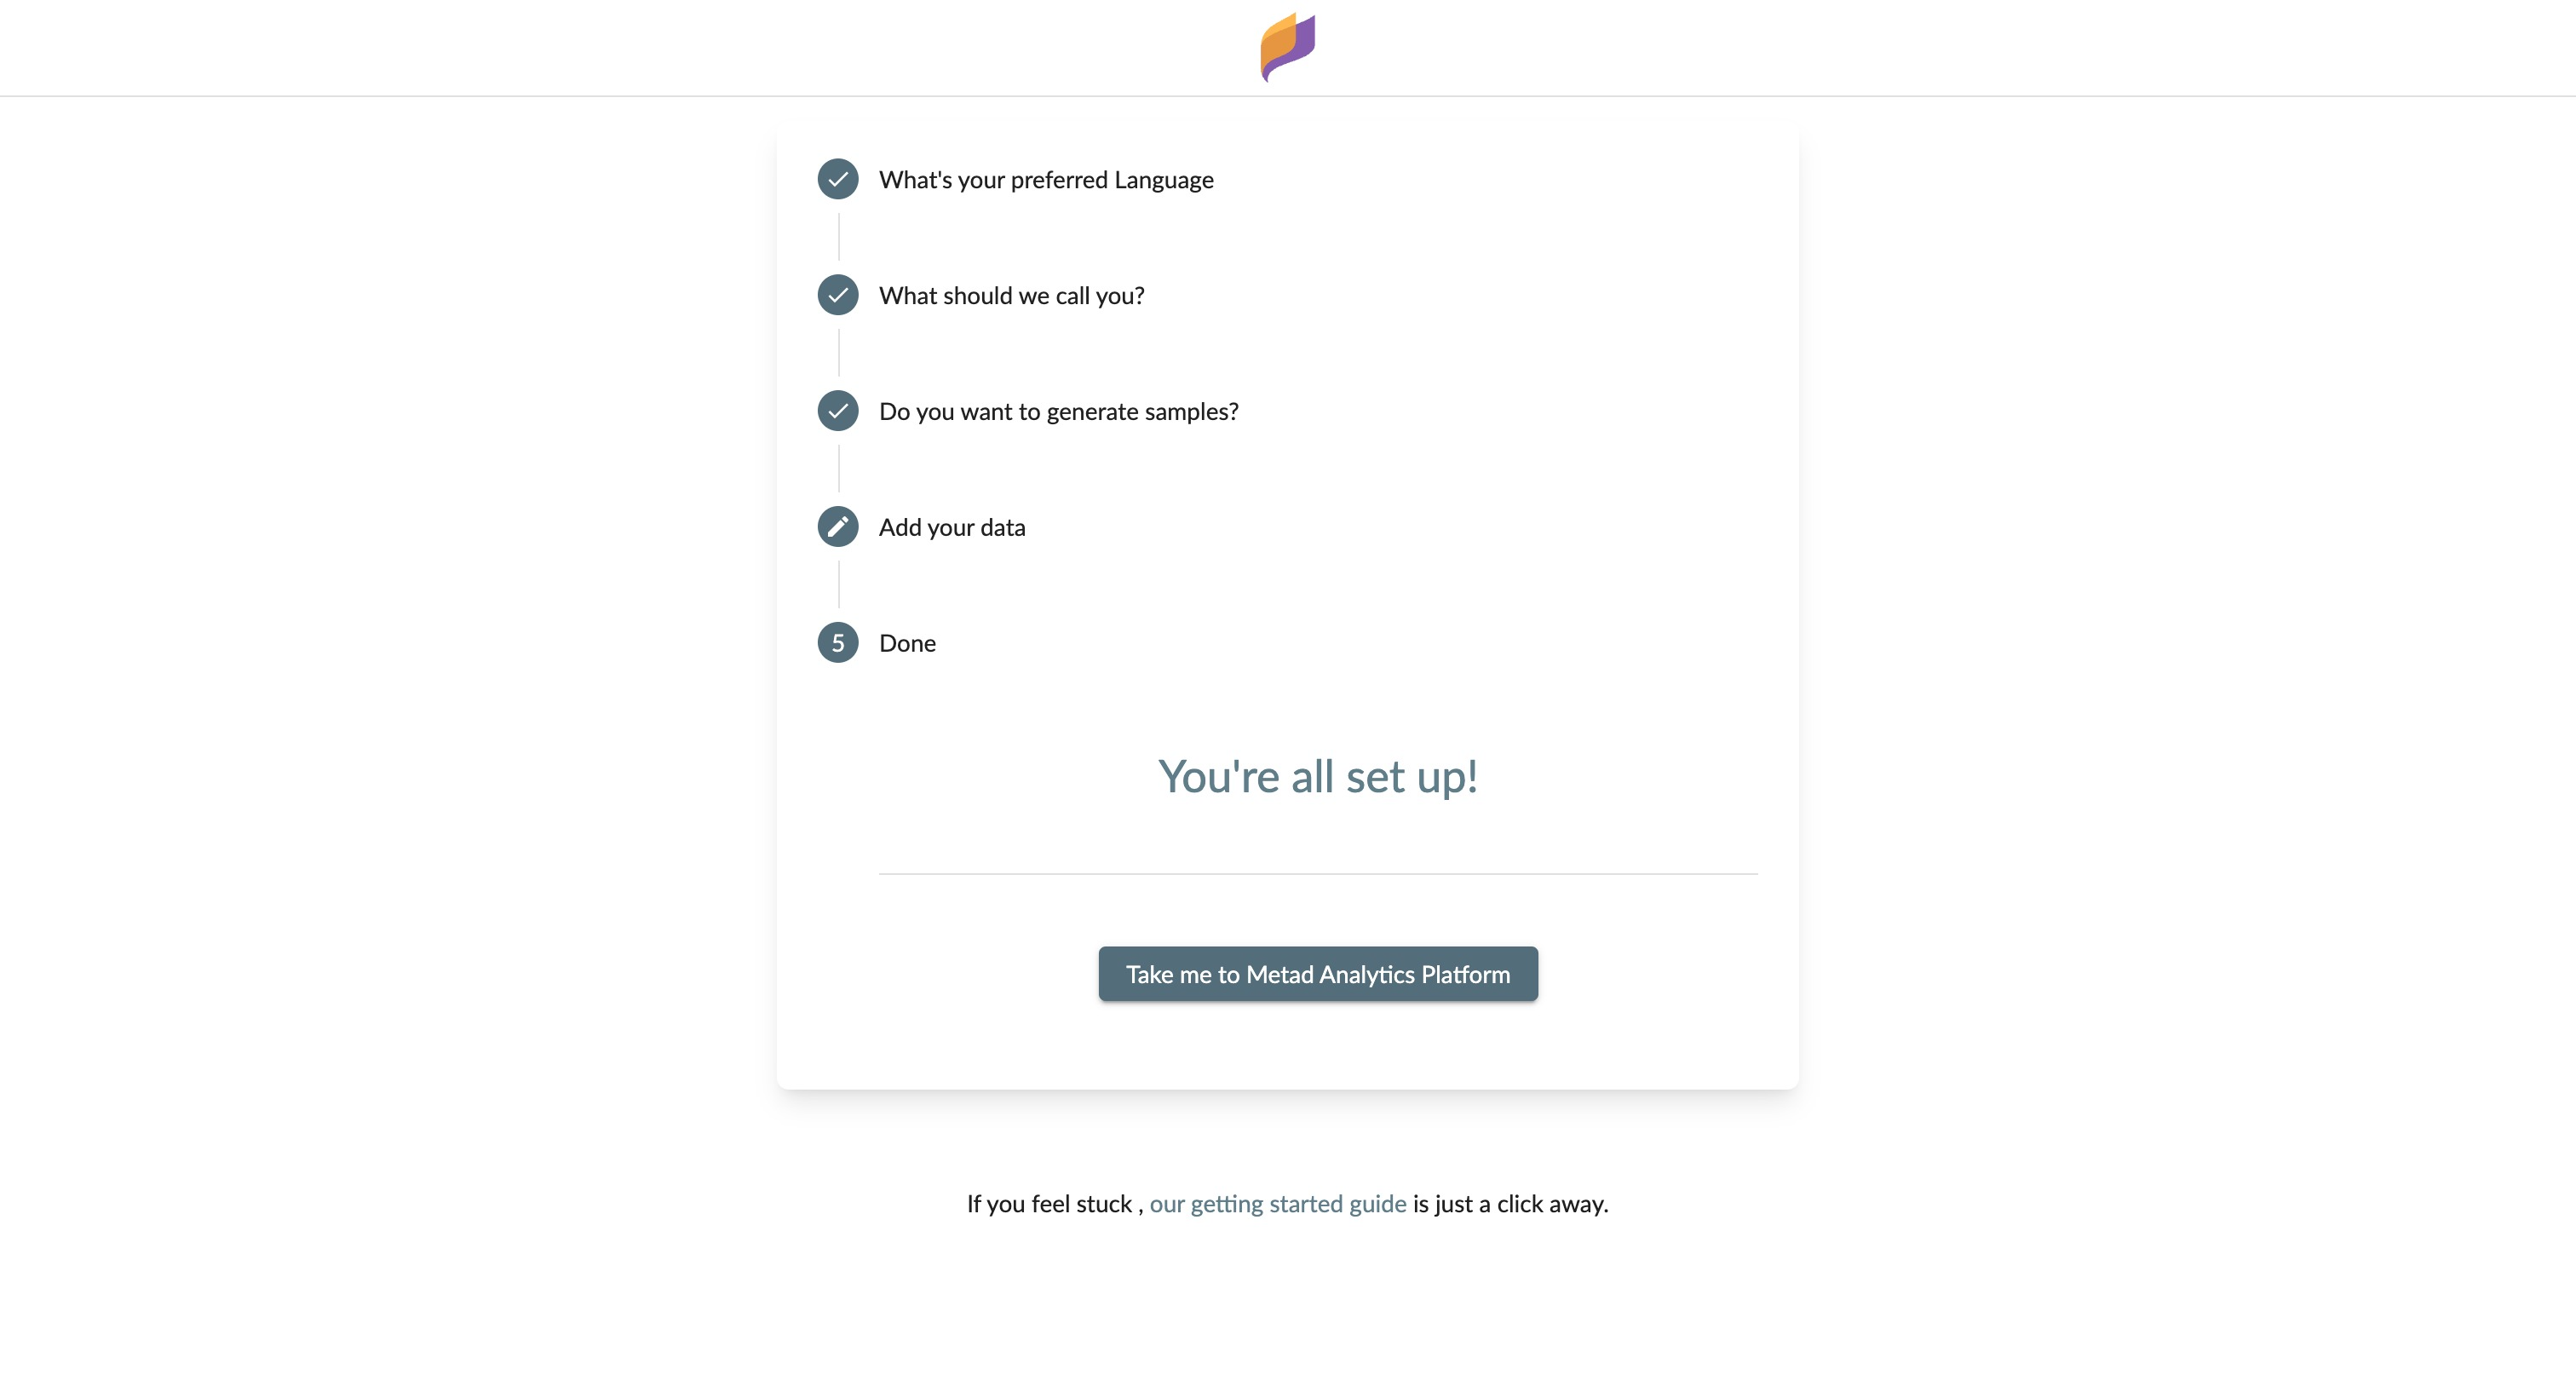This screenshot has height=1375, width=2576.
Task: Click the 'is just a click away.' text
Action: (x=1510, y=1204)
